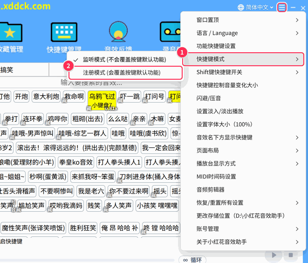Play the 胜利狂笑 sound effect
This screenshot has height=263, width=308.
tap(83, 228)
